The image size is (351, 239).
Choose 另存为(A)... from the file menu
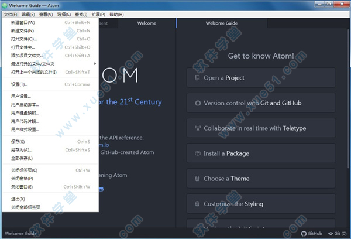click(50, 150)
